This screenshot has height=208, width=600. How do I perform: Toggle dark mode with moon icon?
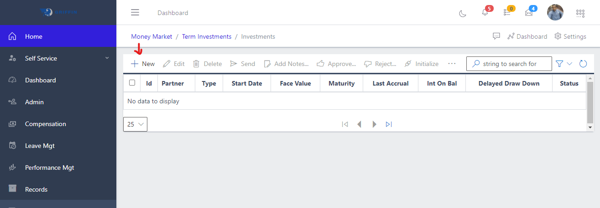tap(463, 13)
